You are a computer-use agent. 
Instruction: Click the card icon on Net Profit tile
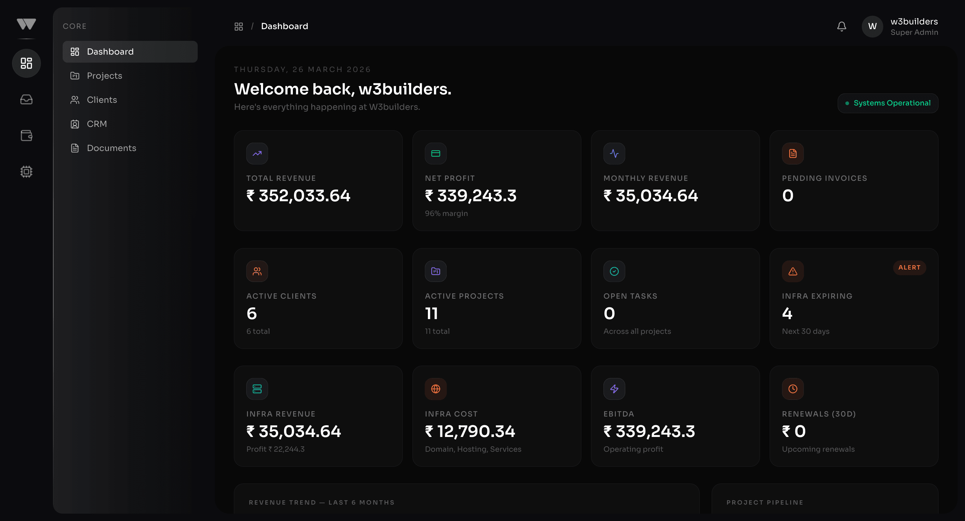[435, 153]
